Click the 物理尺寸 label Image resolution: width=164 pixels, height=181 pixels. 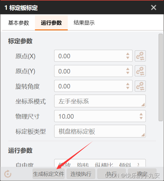[28, 116]
